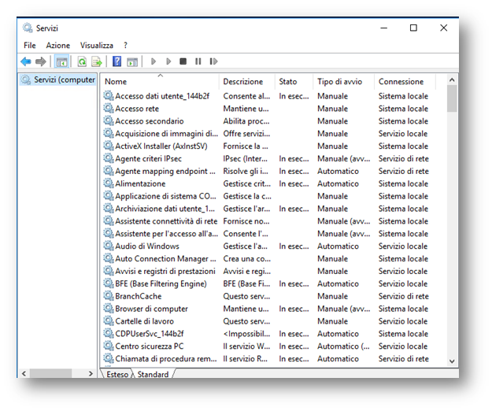Click the Stop service square icon
This screenshot has height=411, width=492.
point(183,61)
